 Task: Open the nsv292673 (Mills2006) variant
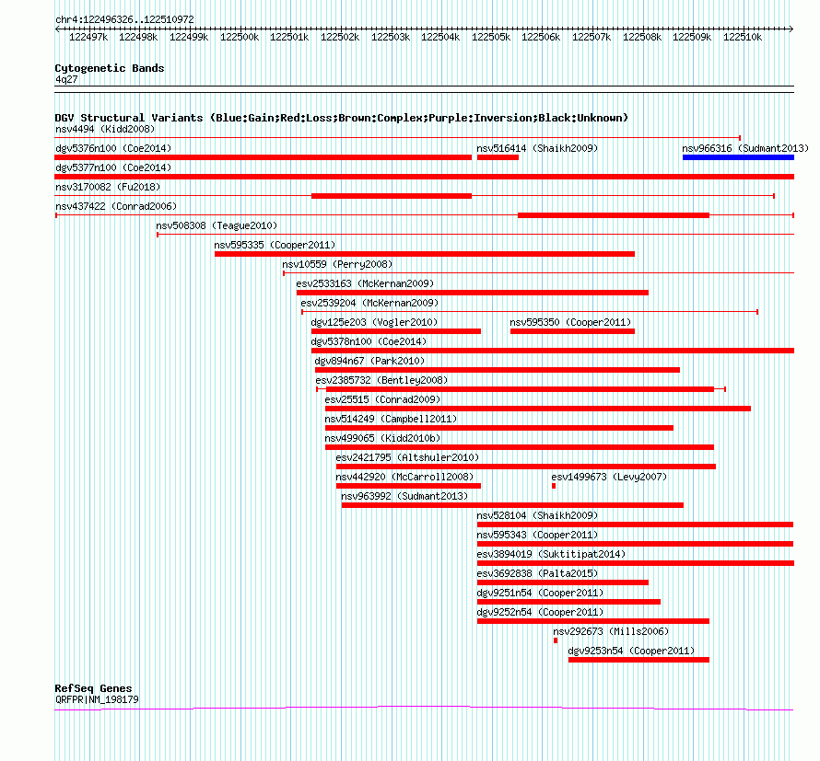coord(611,631)
